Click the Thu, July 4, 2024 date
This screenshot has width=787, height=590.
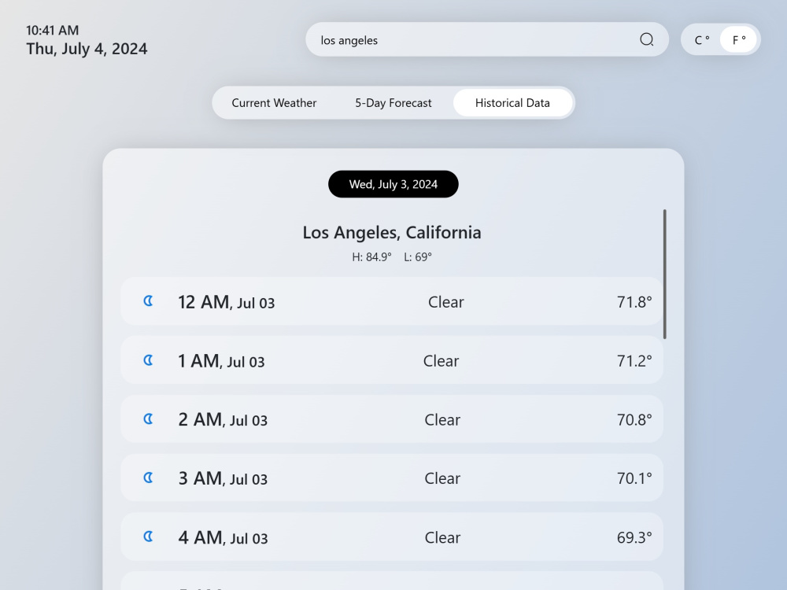(87, 49)
